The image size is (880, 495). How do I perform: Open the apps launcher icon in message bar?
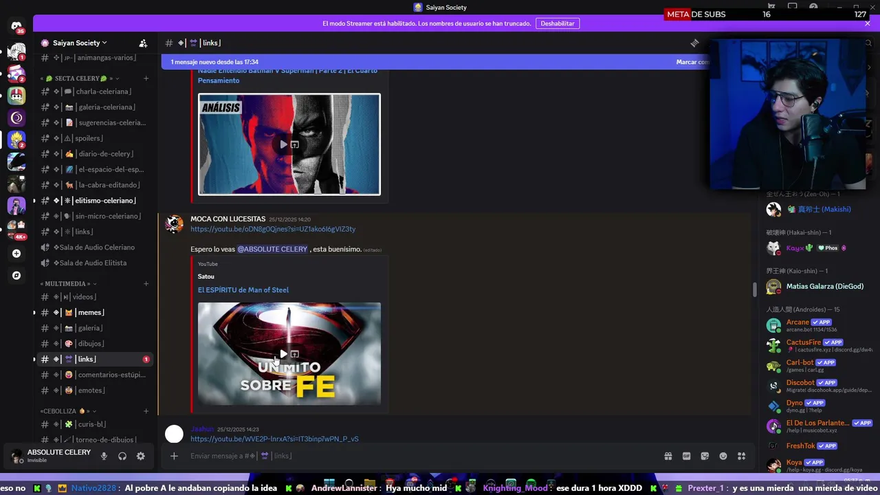pos(741,456)
